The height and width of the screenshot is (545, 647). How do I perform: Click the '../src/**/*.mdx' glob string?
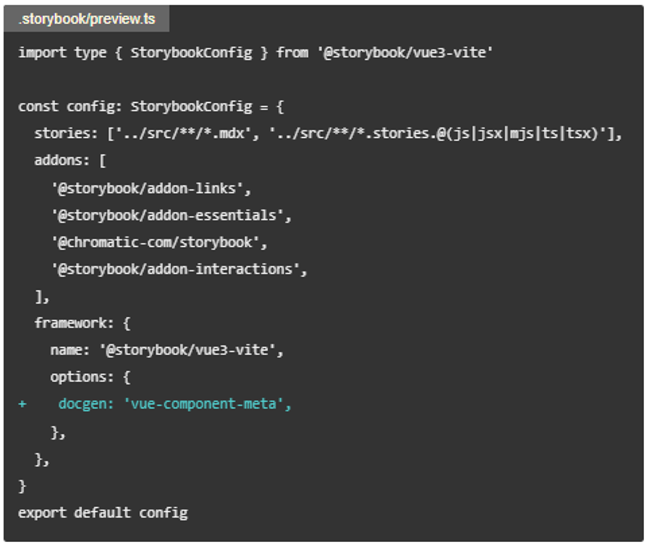pos(180,134)
